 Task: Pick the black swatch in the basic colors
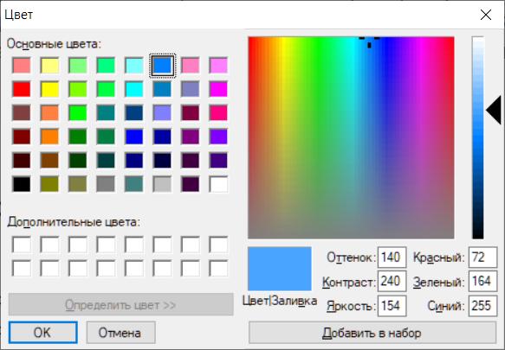22,184
